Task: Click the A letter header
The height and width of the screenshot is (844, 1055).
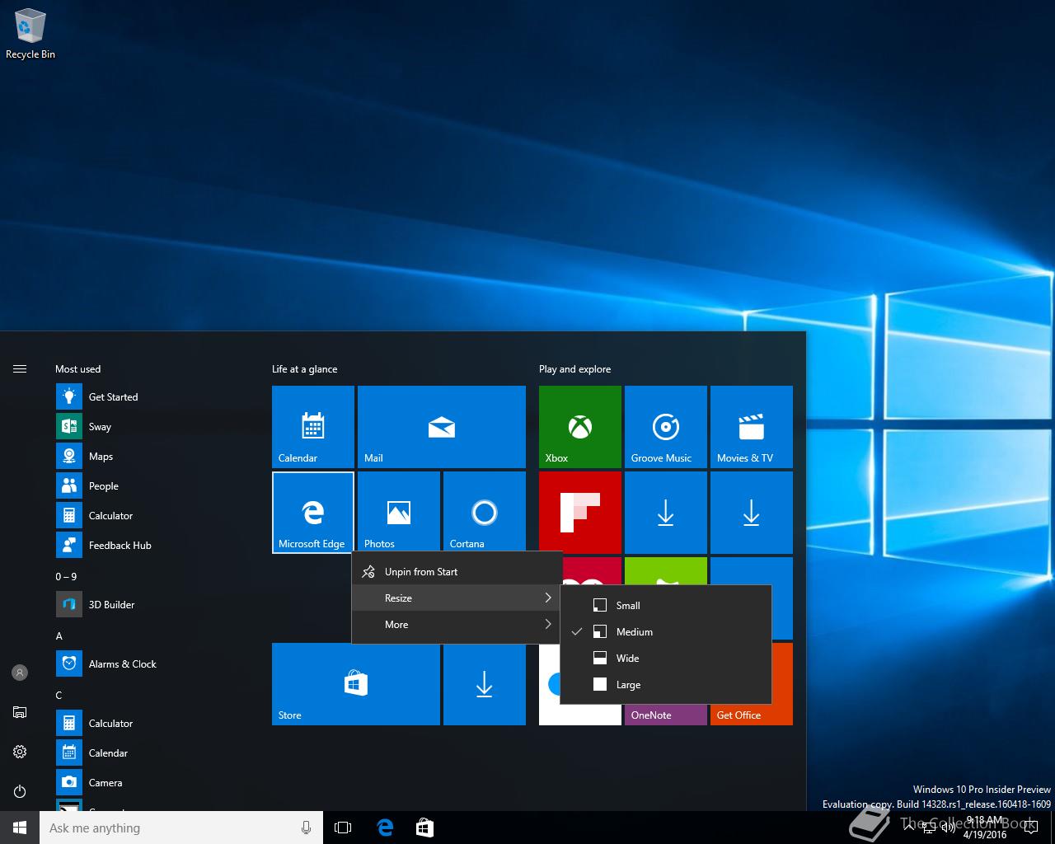Action: point(59,635)
